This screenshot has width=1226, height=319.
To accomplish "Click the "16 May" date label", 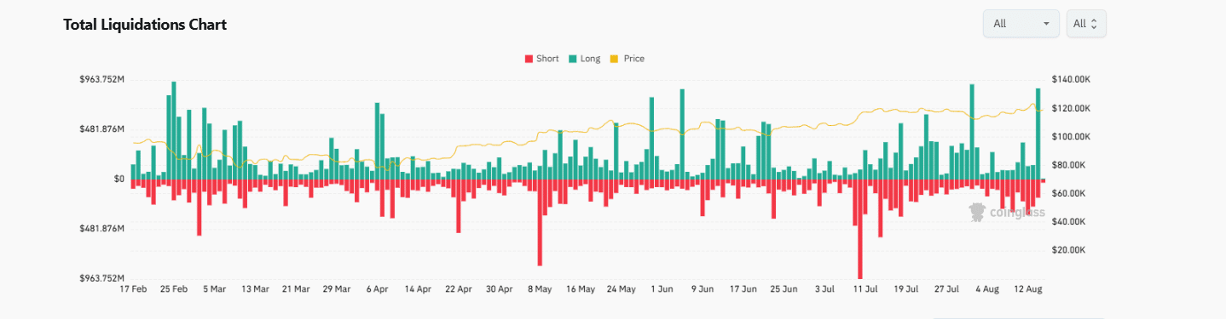I will (581, 289).
